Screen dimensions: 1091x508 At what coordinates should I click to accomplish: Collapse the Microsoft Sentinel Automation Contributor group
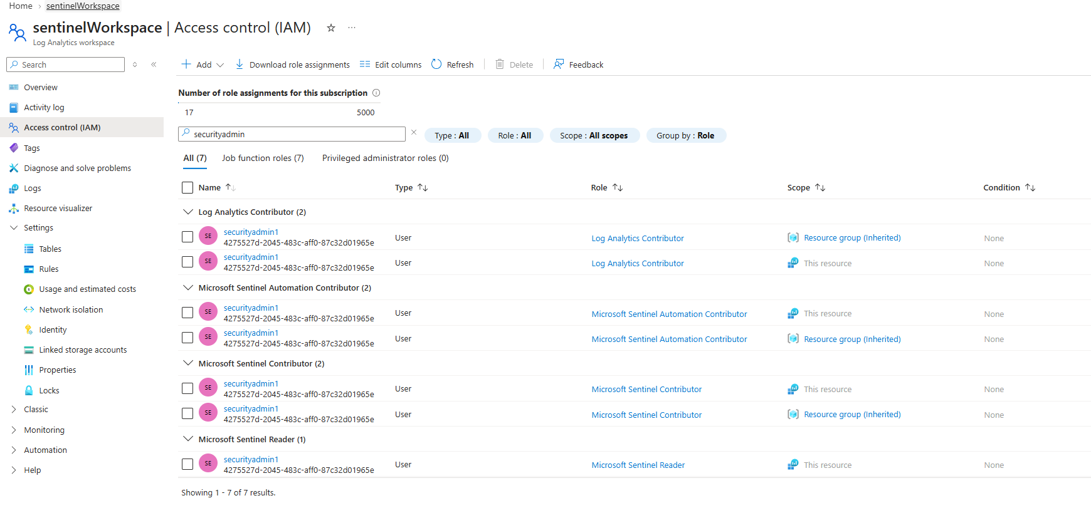(x=187, y=288)
